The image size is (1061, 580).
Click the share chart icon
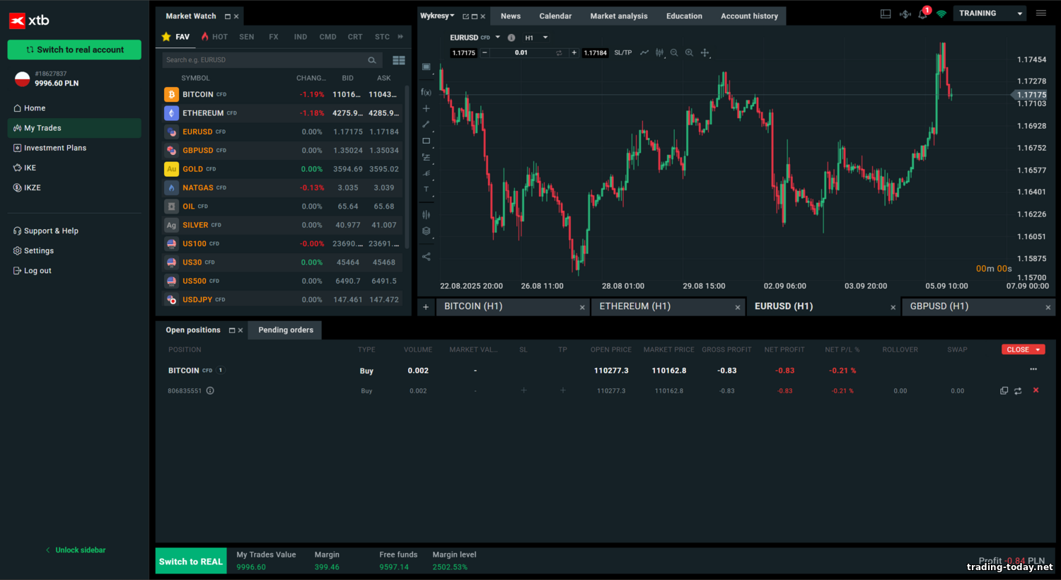pos(426,257)
